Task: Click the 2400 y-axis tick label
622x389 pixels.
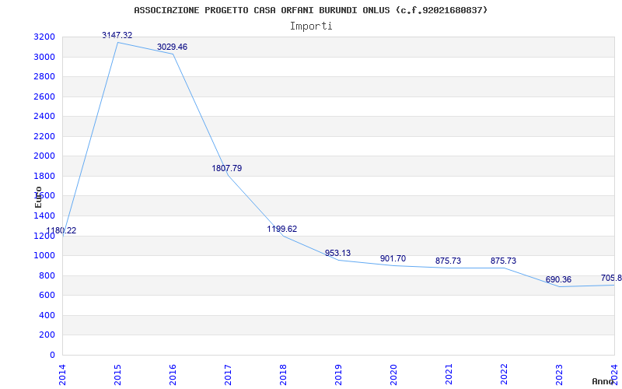Action: click(45, 117)
